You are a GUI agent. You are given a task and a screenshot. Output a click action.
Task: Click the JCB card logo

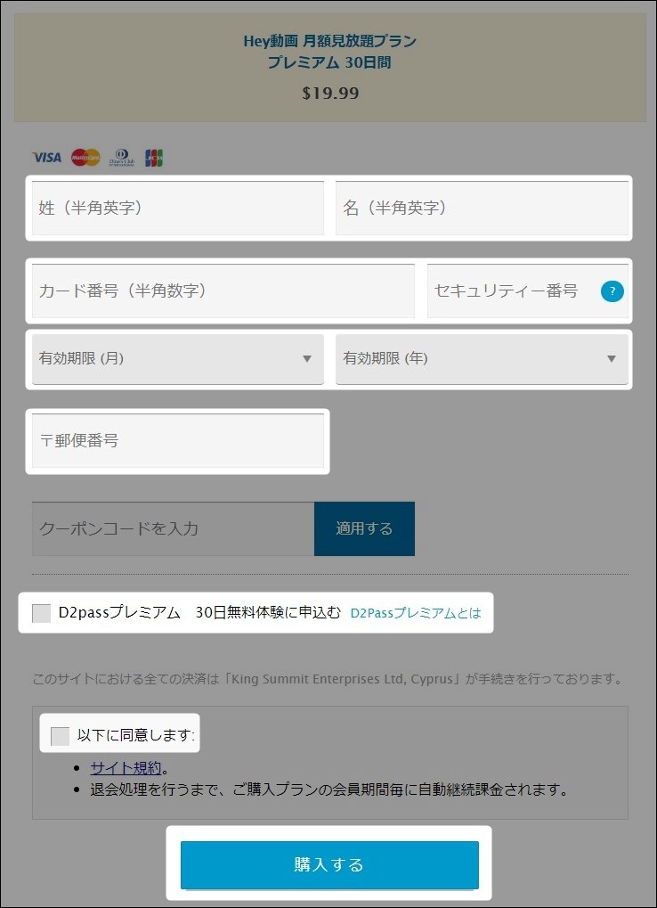(x=154, y=158)
